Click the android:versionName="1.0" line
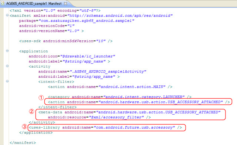This screenshot has height=145, width=237. (x=51, y=31)
